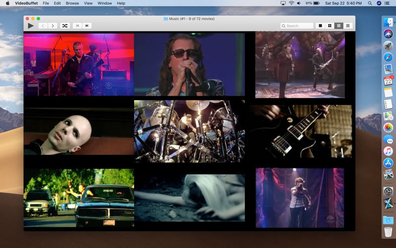Screen dimensions: 396x248
Task: Select the 4x4 grid layout
Action: click(348, 26)
